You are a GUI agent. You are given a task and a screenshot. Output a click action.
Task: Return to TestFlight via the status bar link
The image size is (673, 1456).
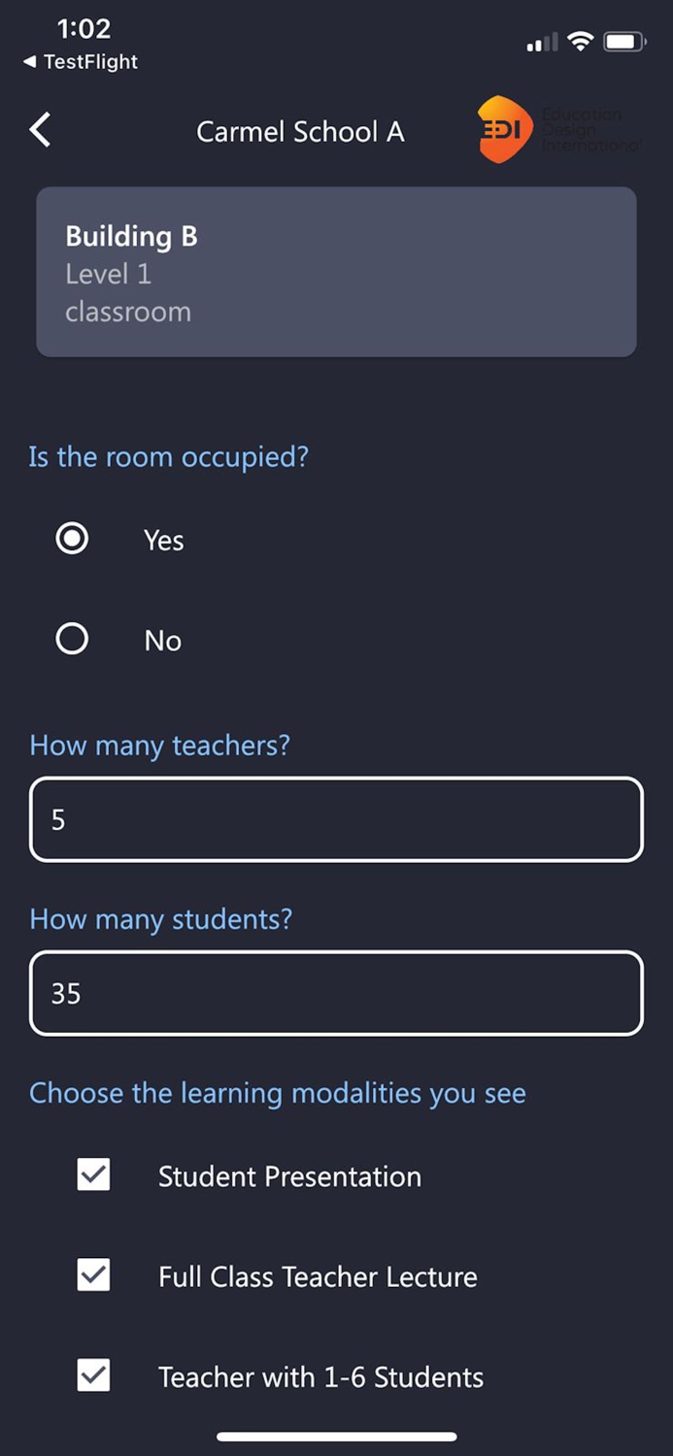click(78, 62)
